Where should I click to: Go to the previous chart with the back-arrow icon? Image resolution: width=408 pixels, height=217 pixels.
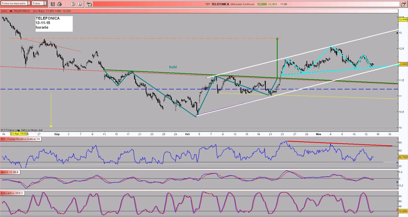(x=89, y=4)
